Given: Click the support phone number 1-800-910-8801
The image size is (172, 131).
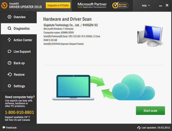Looking at the screenshot, I should point(20,112).
